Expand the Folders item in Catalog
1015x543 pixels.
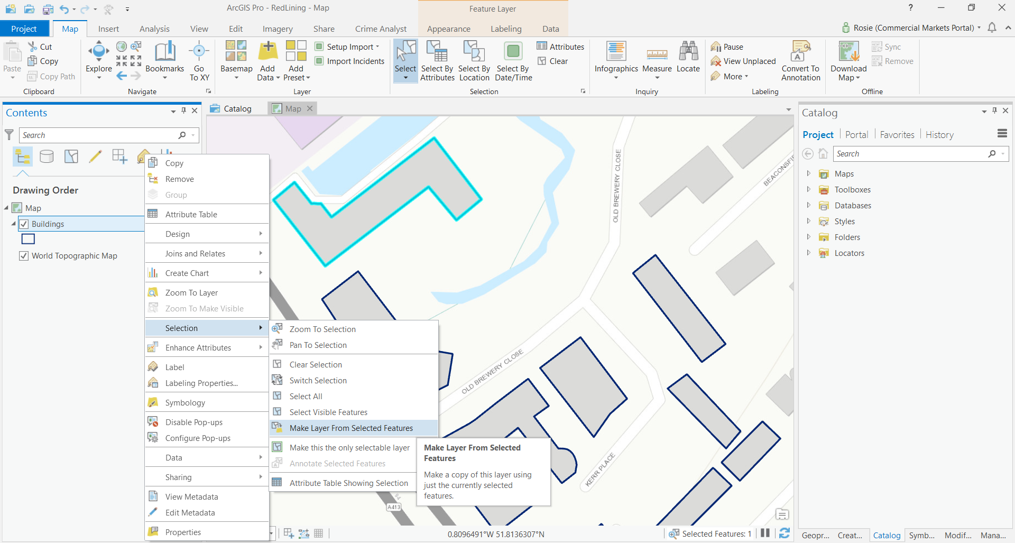click(x=808, y=237)
